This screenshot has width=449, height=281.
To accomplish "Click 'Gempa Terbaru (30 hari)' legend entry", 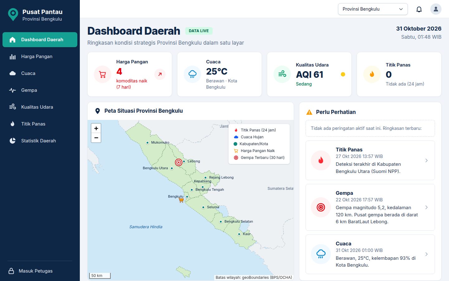I will point(259,158).
